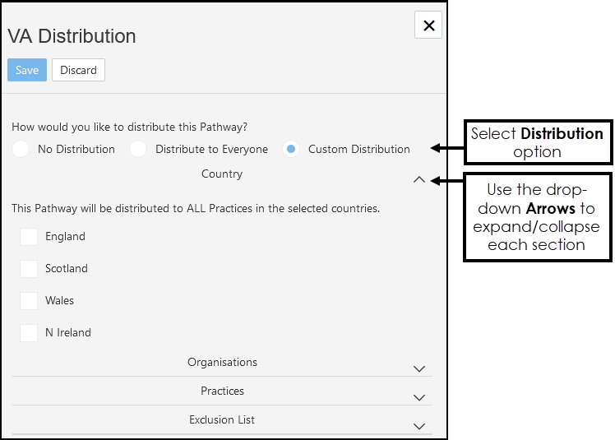The height and width of the screenshot is (440, 615).
Task: Expand the Practices section chevron
Action: [x=419, y=397]
